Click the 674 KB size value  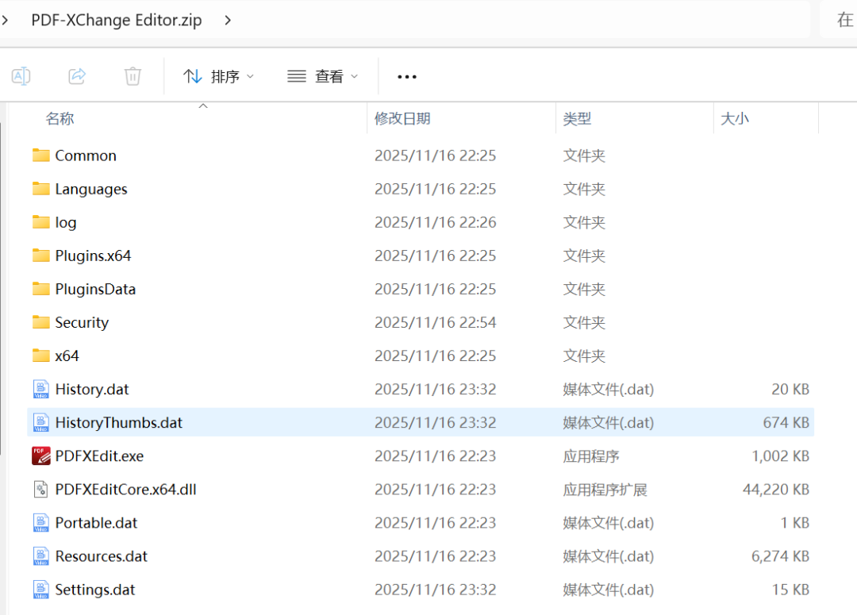pyautogui.click(x=786, y=423)
